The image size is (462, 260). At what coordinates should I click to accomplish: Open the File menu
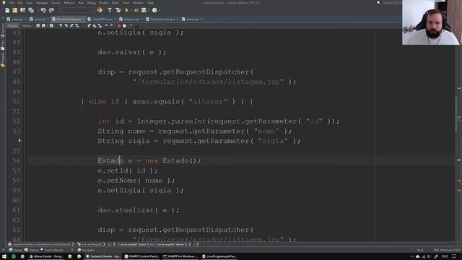(x=12, y=3)
